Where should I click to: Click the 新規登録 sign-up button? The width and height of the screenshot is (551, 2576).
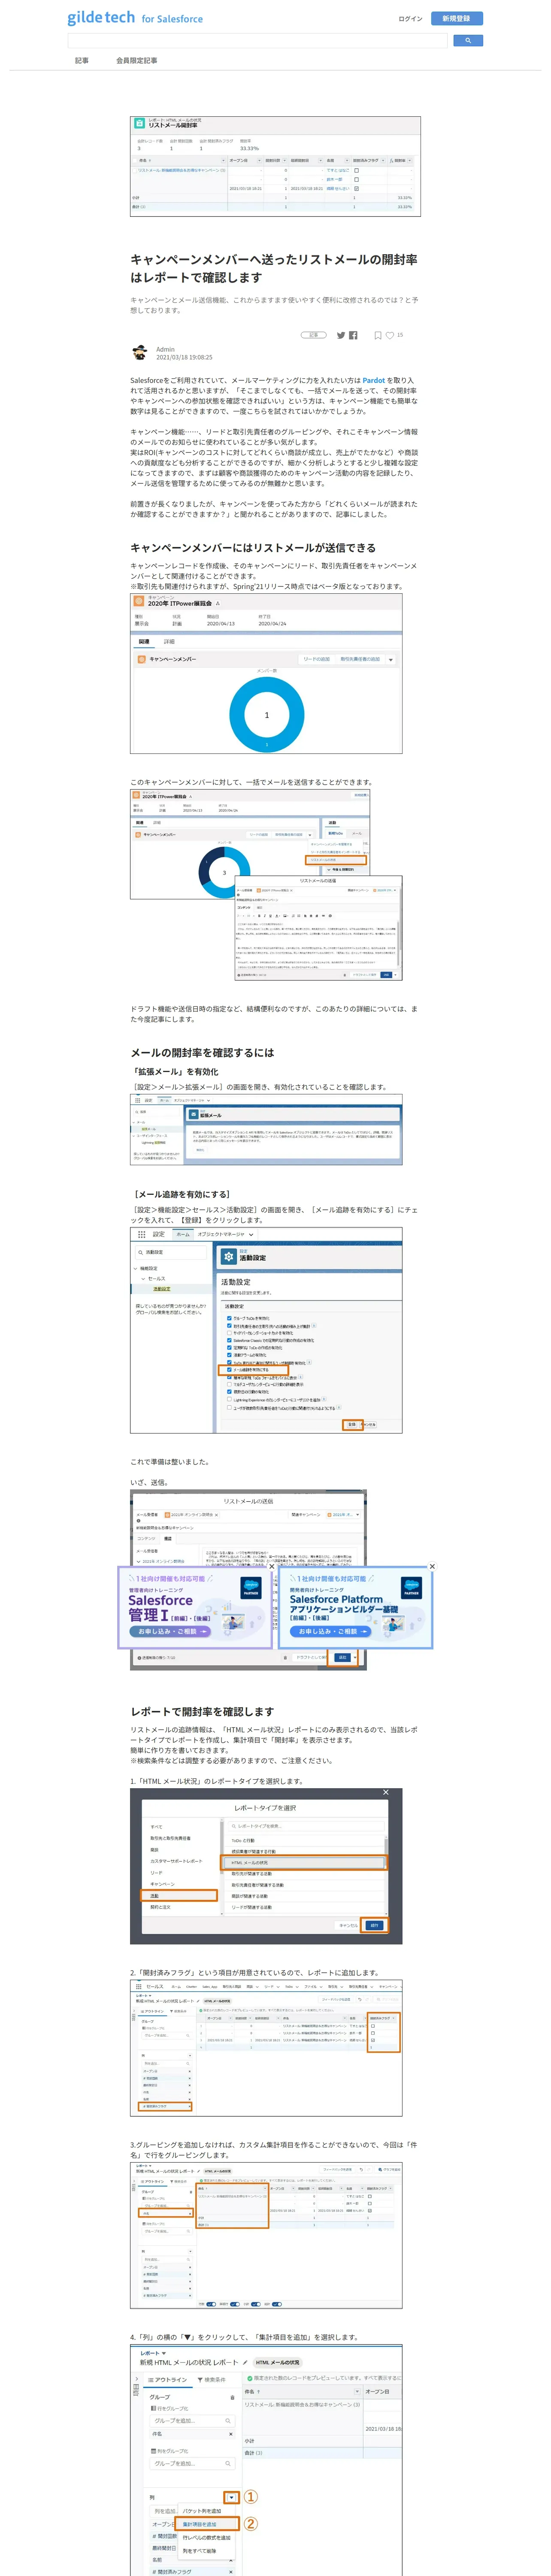(x=458, y=18)
